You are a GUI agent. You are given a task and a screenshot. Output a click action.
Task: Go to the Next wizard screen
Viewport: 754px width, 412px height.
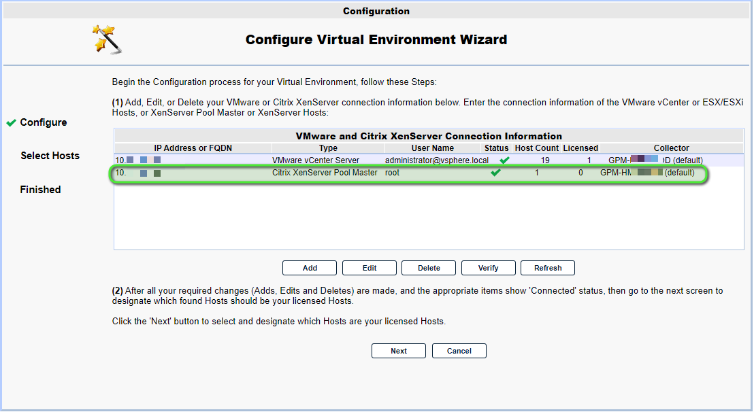coord(399,351)
